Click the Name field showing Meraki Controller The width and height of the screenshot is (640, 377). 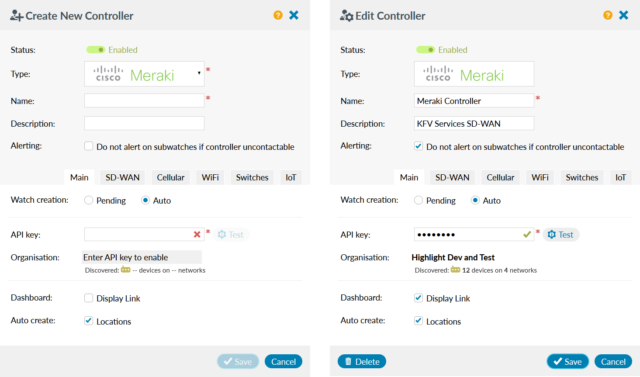point(474,100)
